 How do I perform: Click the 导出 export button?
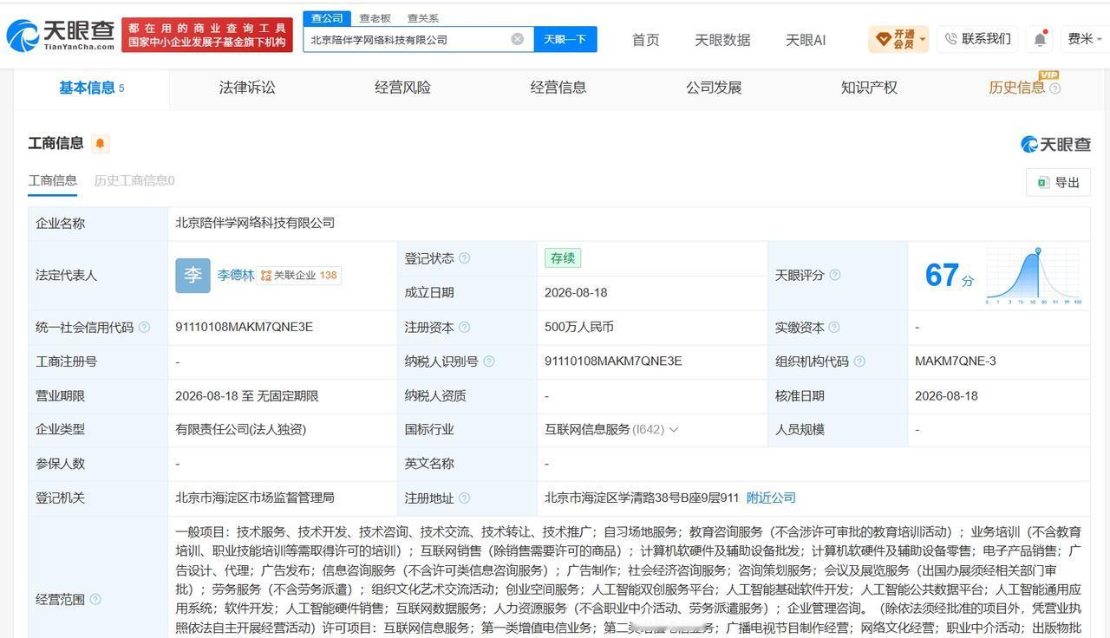coord(1058,182)
